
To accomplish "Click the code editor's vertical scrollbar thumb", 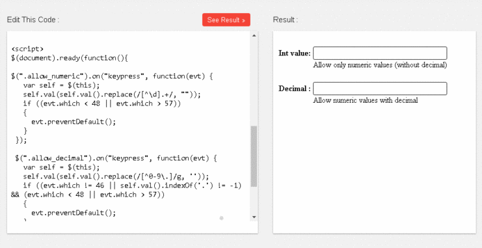I will [x=254, y=156].
